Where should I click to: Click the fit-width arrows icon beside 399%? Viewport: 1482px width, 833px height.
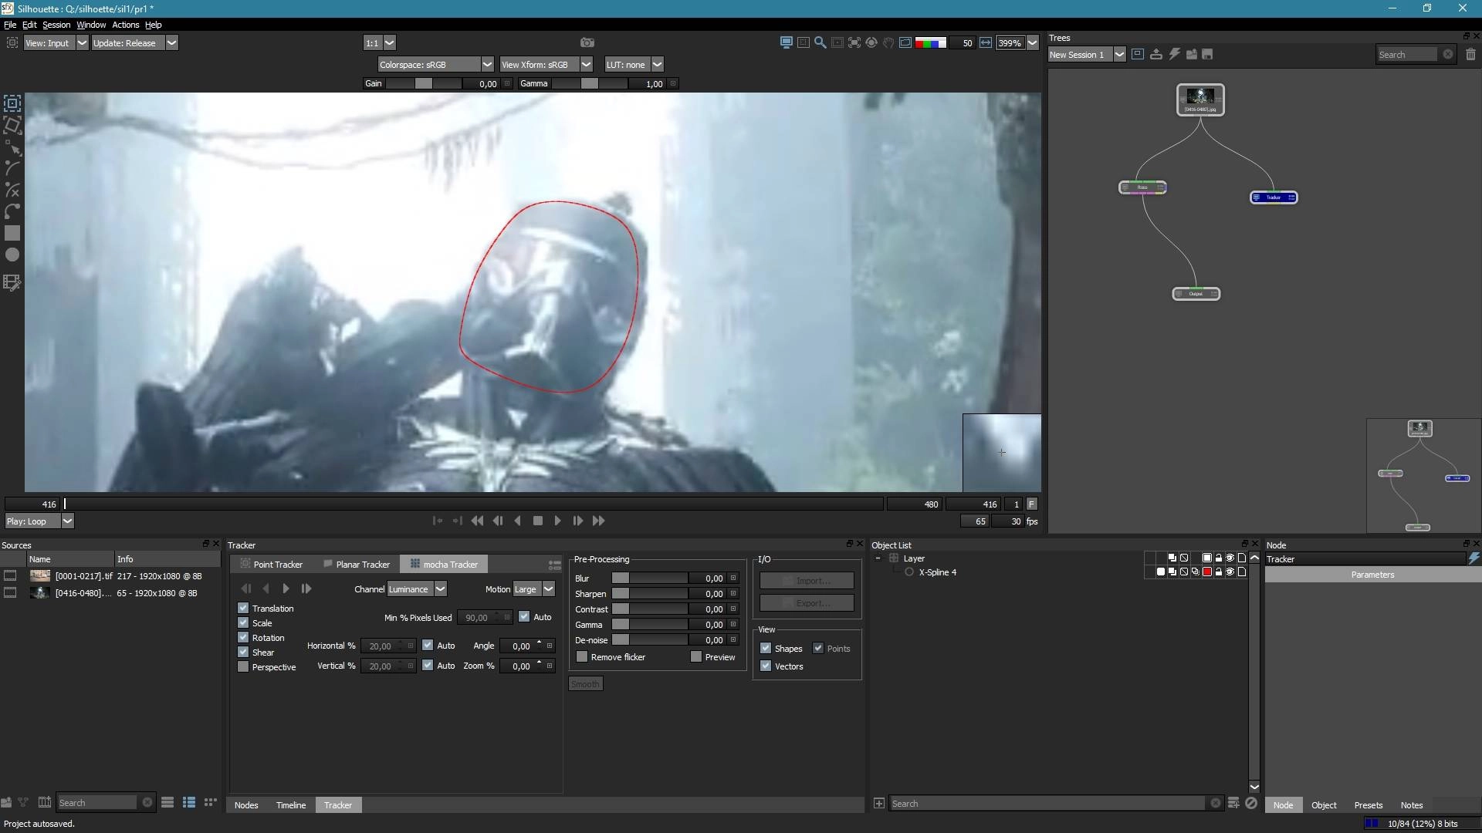(x=986, y=43)
